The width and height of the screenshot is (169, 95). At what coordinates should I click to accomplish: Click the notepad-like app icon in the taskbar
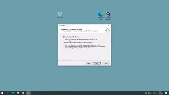(x=23, y=93)
